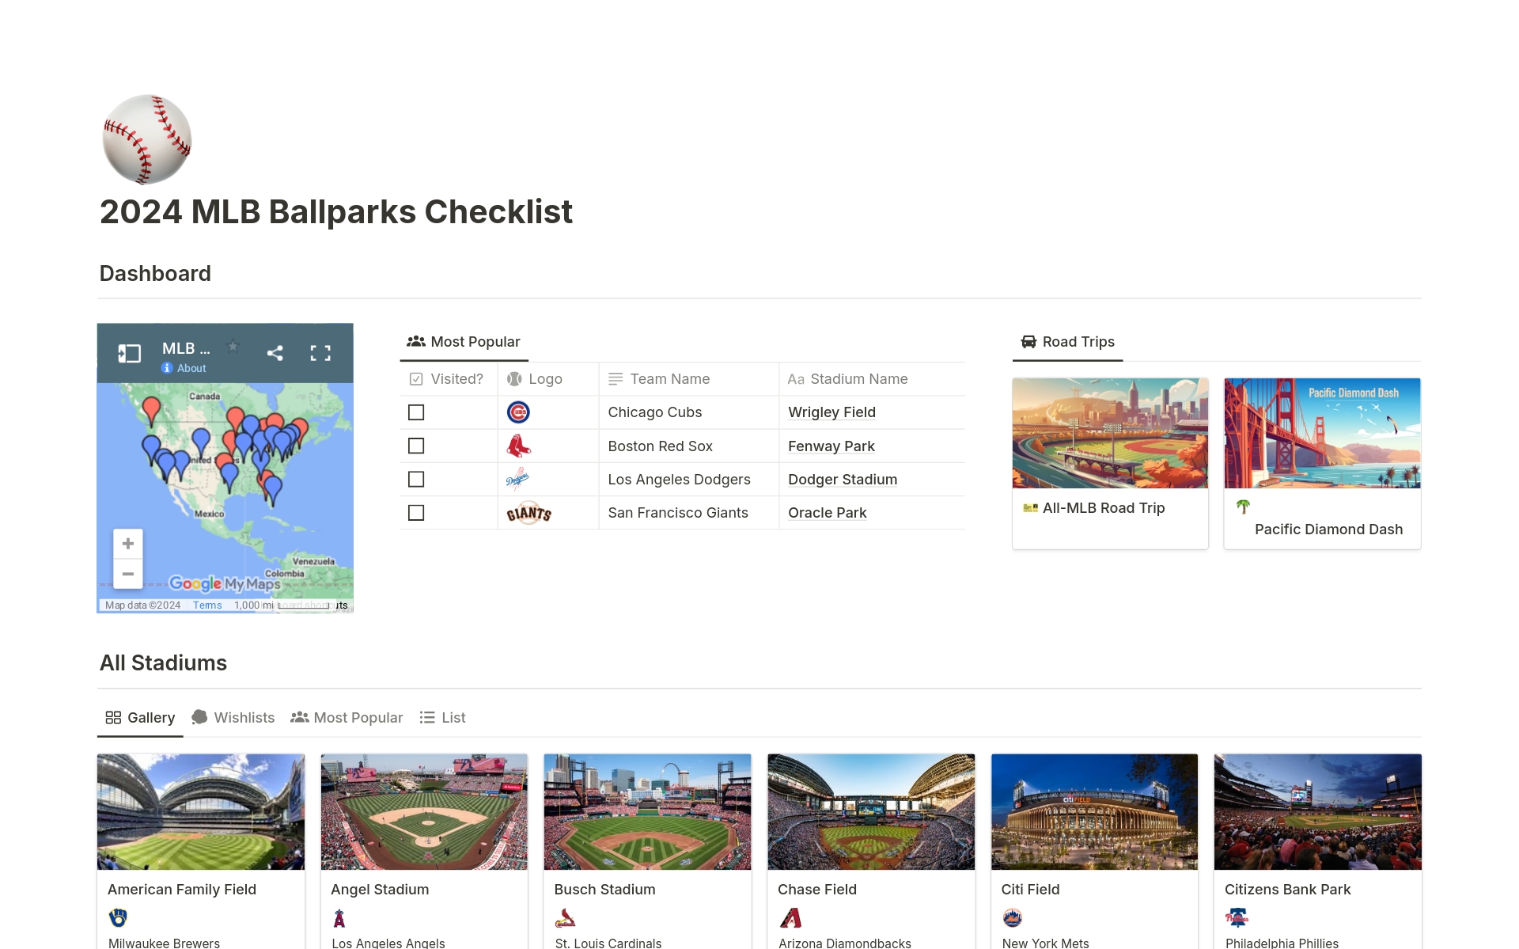The width and height of the screenshot is (1519, 949).
Task: Open the All-MLB Road Trip card
Action: (x=1110, y=465)
